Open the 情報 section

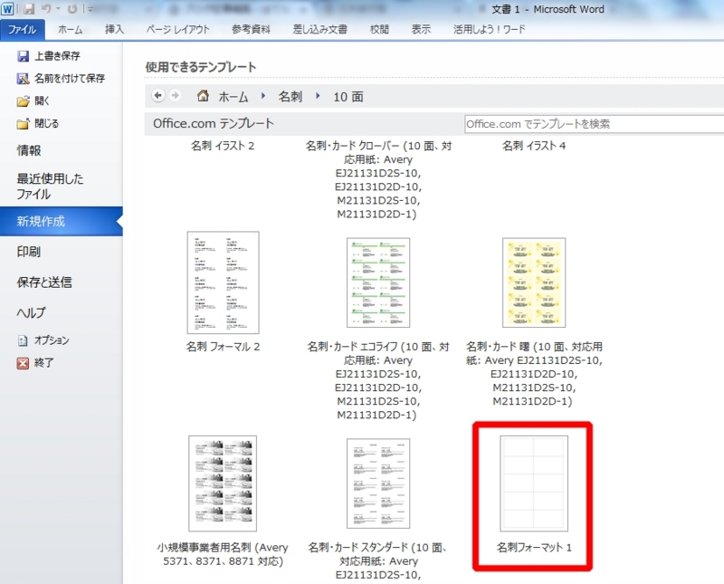pyautogui.click(x=29, y=150)
